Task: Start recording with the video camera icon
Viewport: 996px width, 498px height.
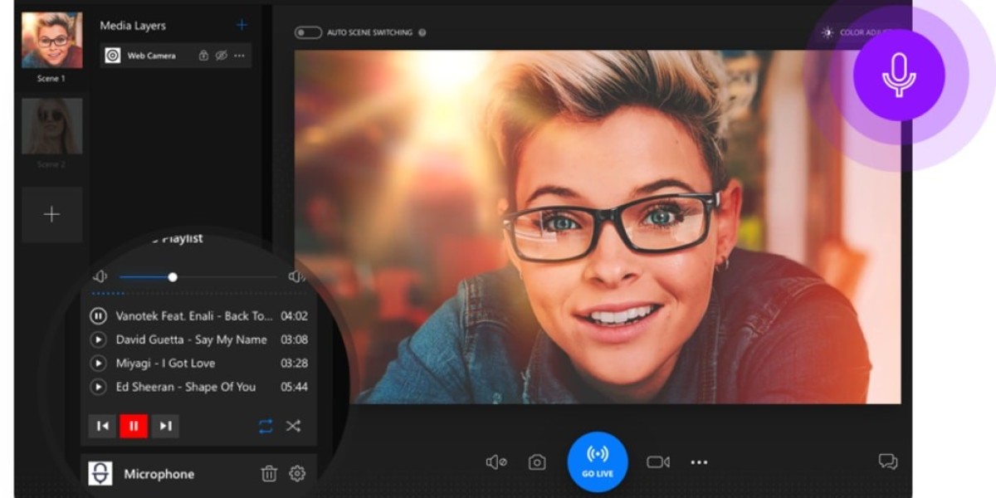Action: (658, 462)
